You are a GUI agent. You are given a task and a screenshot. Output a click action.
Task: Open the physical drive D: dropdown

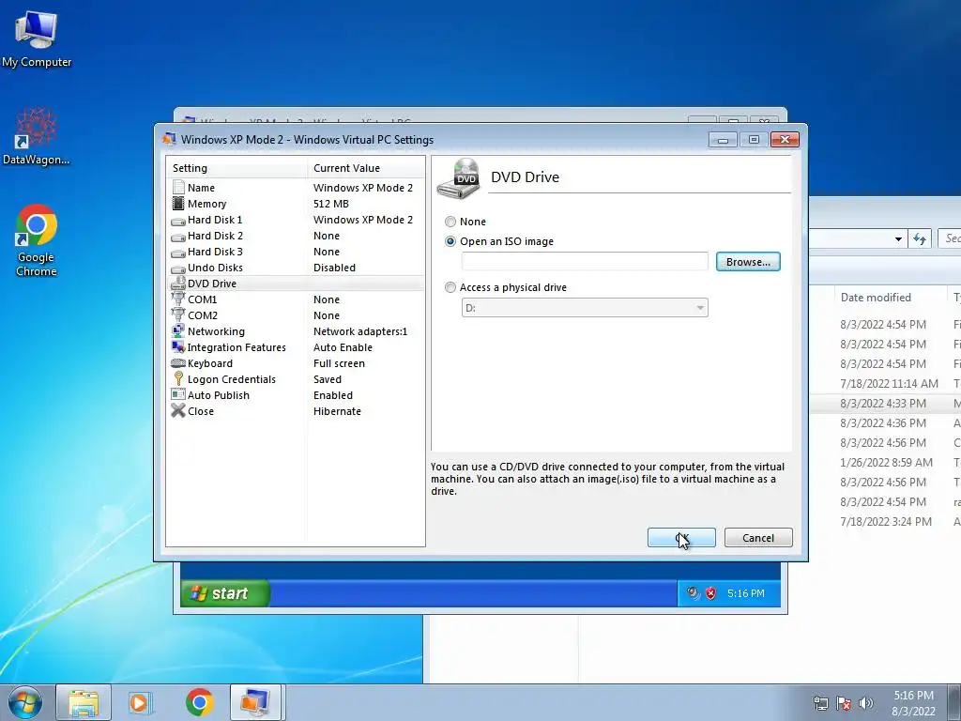click(585, 308)
